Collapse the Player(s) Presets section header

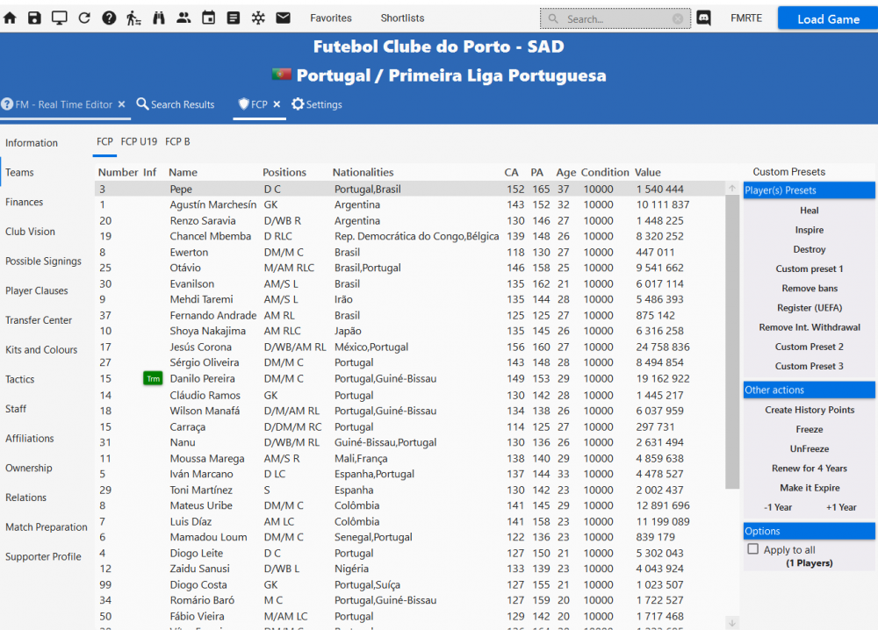[810, 190]
